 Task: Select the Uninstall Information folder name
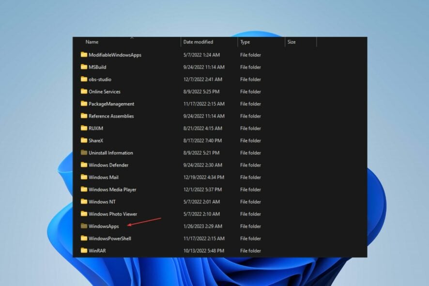(111, 153)
